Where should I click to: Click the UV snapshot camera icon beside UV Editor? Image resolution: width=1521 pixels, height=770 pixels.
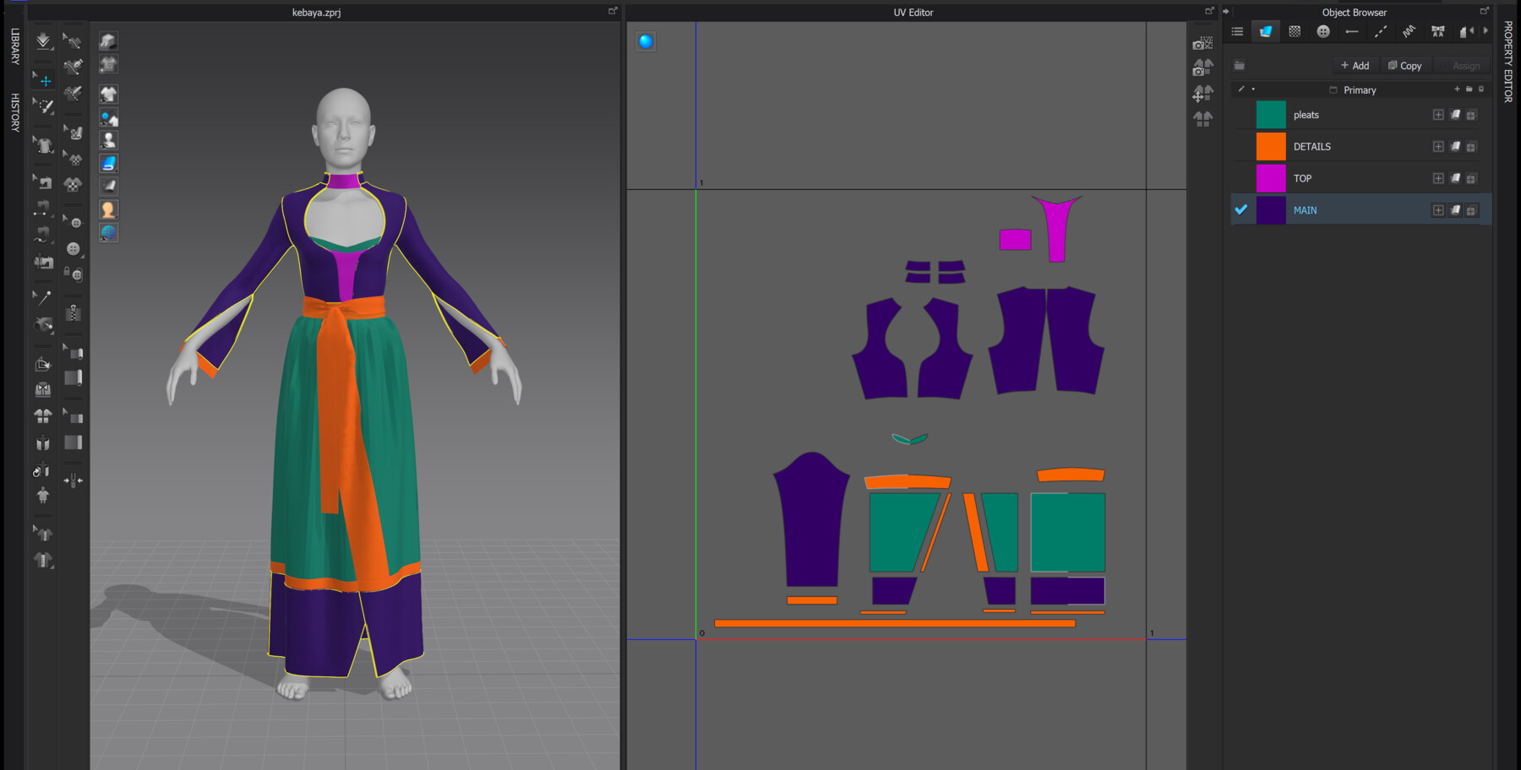(x=1202, y=42)
